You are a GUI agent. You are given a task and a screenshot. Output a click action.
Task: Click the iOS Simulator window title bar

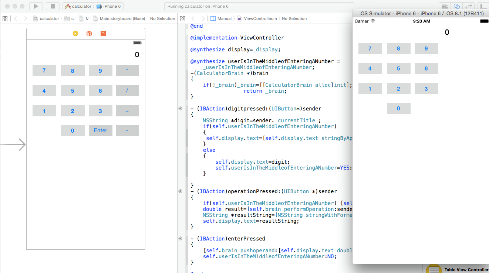click(421, 13)
